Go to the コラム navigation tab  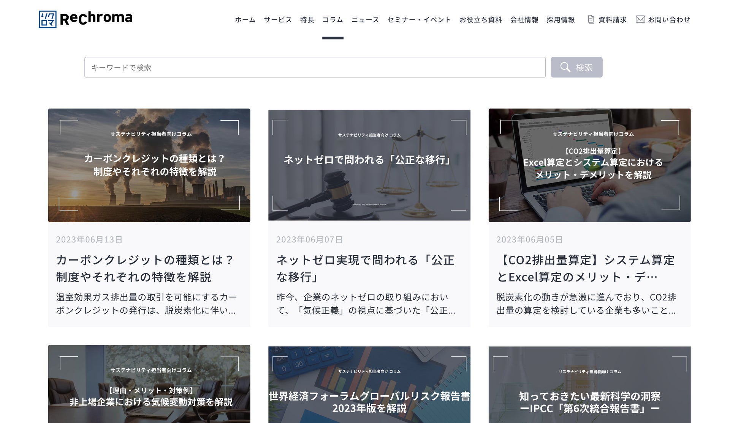coord(332,20)
